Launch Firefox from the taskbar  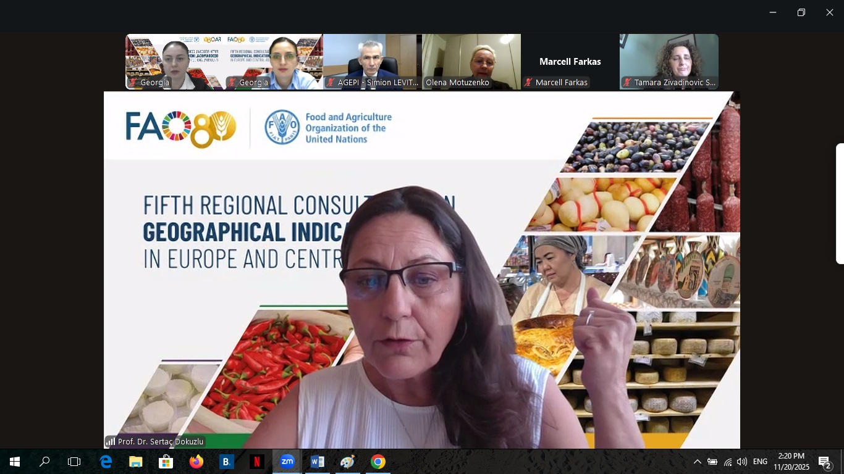coord(196,462)
